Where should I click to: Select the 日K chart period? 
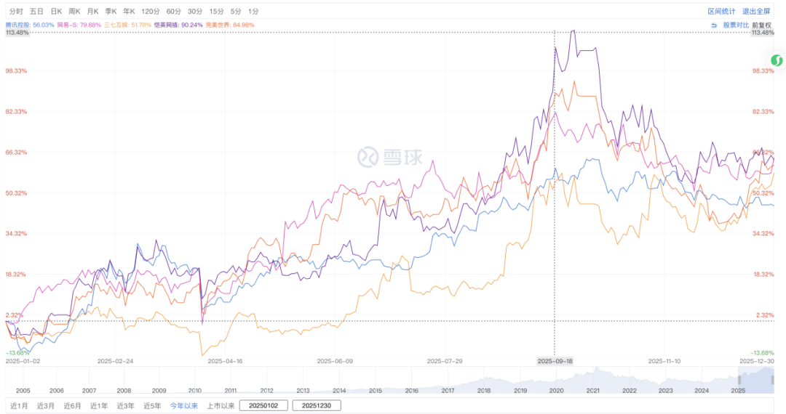56,12
